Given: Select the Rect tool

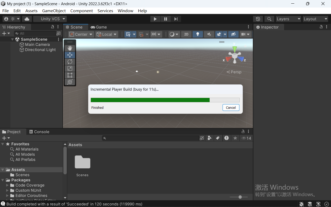Looking at the screenshot, I should click(70, 75).
